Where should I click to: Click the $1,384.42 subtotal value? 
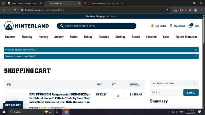coord(136,95)
